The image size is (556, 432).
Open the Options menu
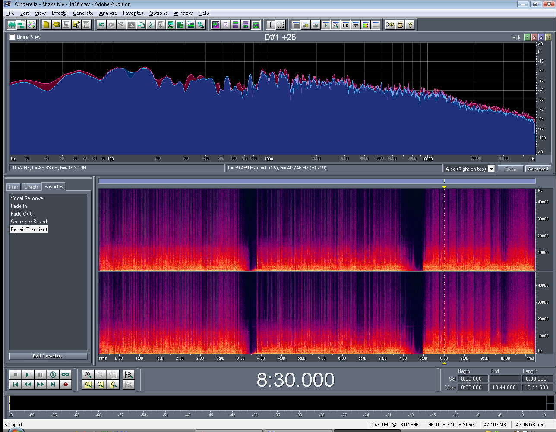click(x=158, y=13)
